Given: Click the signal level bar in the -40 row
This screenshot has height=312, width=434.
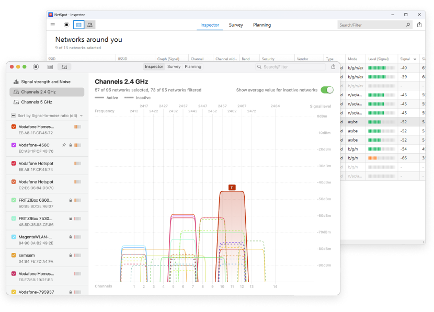Looking at the screenshot, I should pos(382,68).
